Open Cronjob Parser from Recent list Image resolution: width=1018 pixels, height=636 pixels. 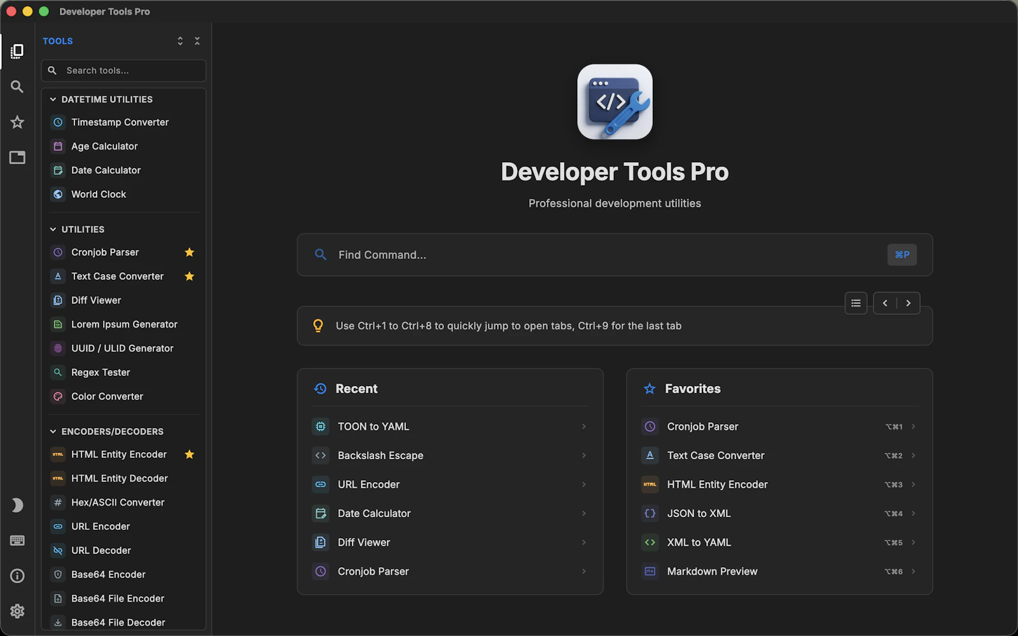[450, 571]
